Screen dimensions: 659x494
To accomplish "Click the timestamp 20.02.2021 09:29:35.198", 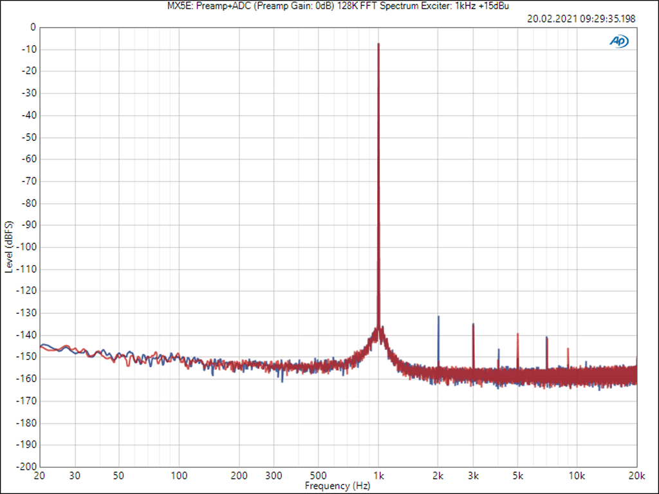I will click(x=581, y=19).
